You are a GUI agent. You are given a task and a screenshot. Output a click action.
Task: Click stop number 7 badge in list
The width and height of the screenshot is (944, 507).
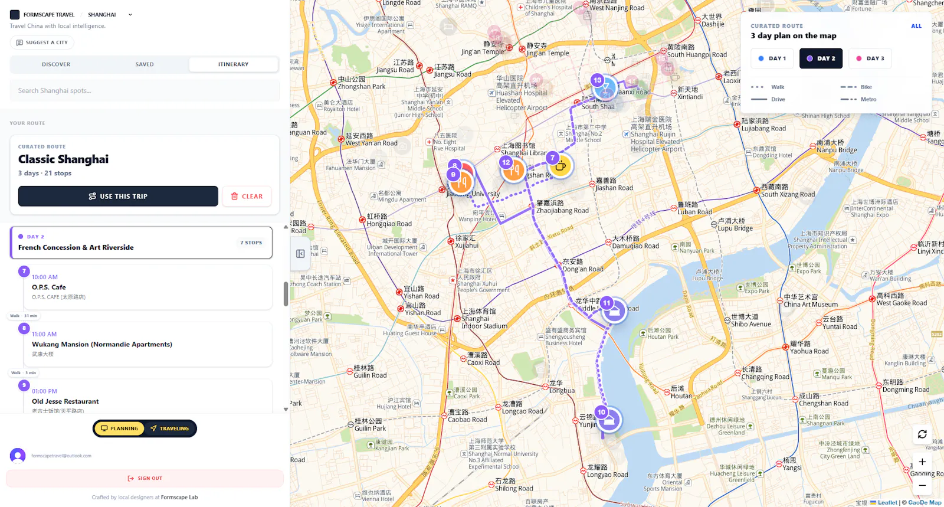tap(24, 271)
